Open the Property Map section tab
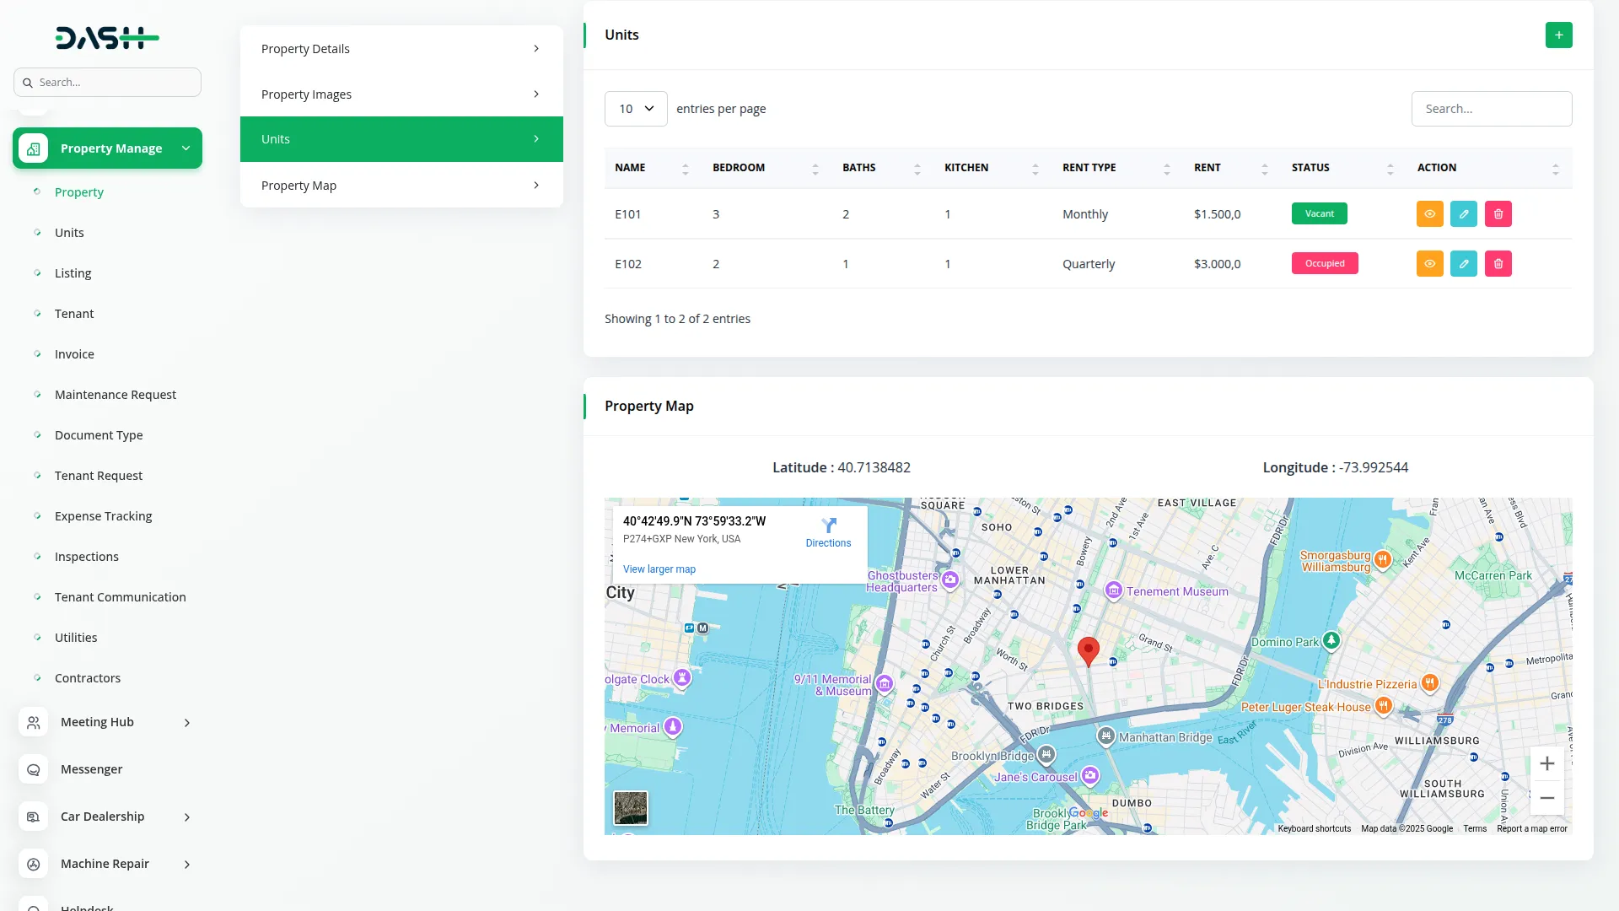This screenshot has width=1619, height=911. tap(401, 186)
